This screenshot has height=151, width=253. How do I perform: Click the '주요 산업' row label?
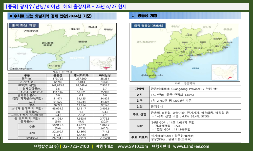(x=140, y=115)
